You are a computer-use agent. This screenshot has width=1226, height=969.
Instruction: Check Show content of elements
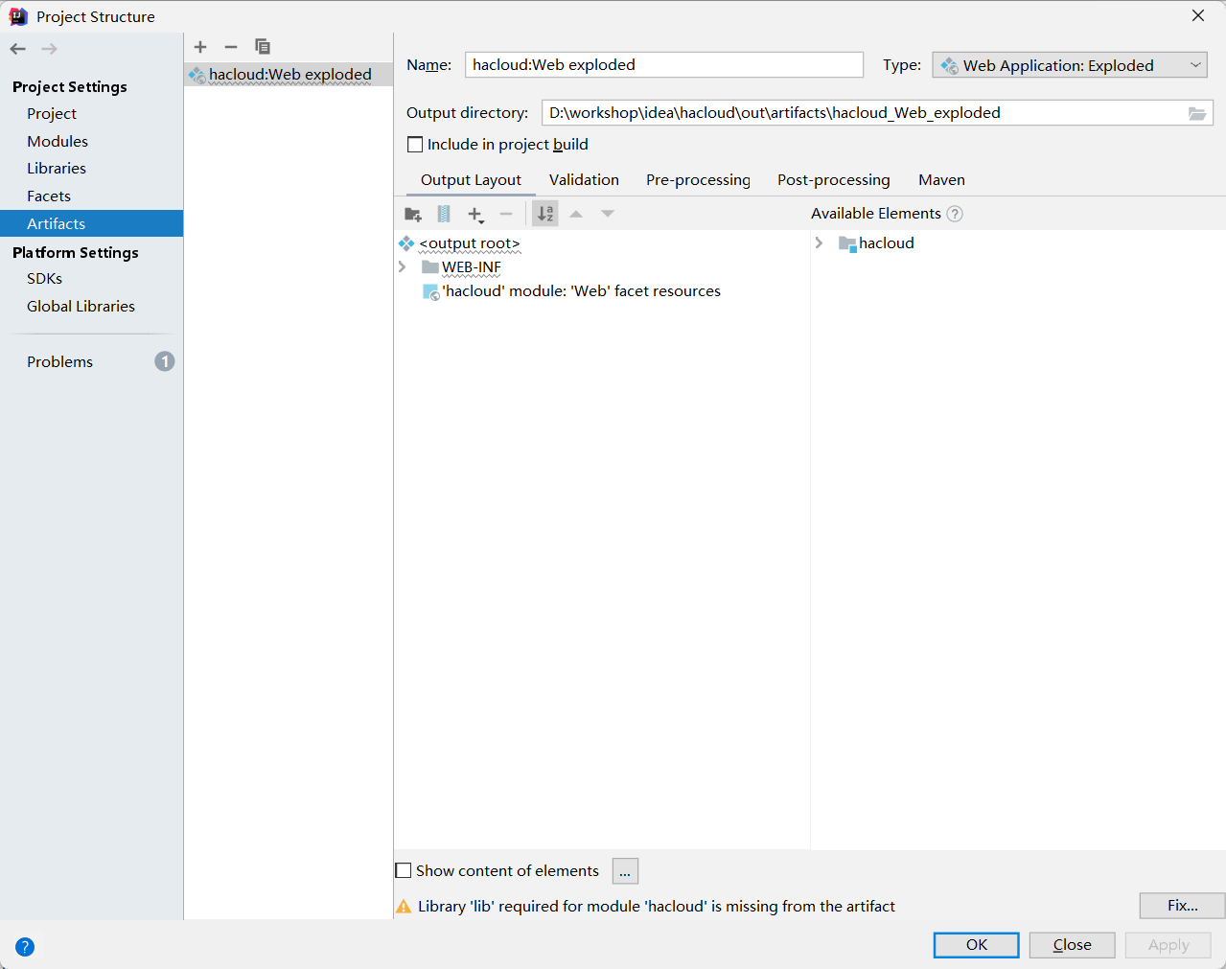pos(404,871)
